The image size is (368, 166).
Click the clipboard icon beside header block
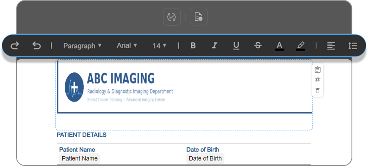click(318, 70)
